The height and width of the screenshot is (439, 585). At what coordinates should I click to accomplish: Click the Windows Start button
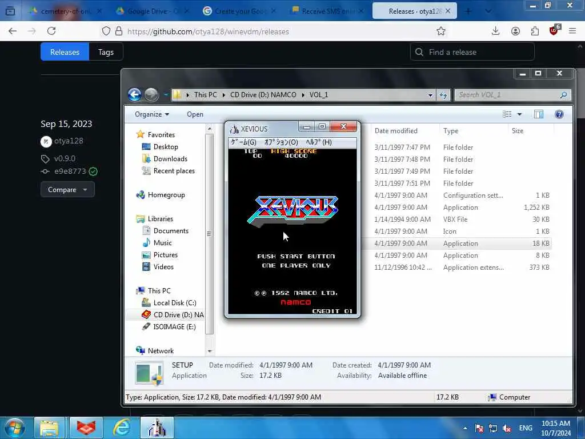pyautogui.click(x=15, y=428)
